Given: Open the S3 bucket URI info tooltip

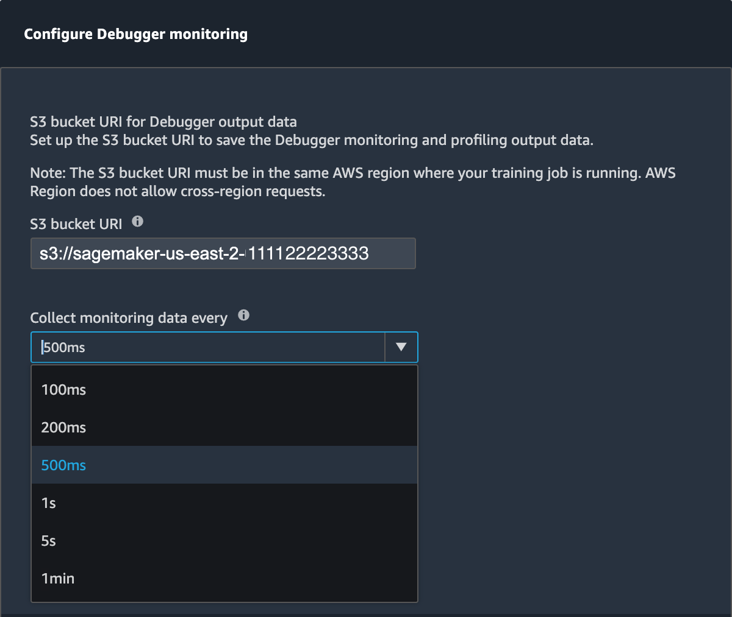Looking at the screenshot, I should tap(138, 222).
